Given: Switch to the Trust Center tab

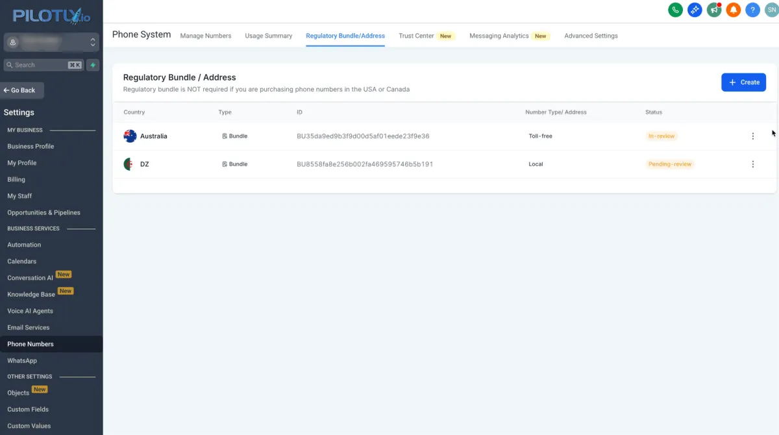Looking at the screenshot, I should pyautogui.click(x=416, y=36).
